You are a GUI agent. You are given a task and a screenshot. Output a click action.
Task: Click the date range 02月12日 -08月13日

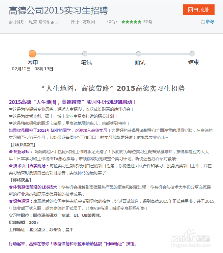(32, 69)
